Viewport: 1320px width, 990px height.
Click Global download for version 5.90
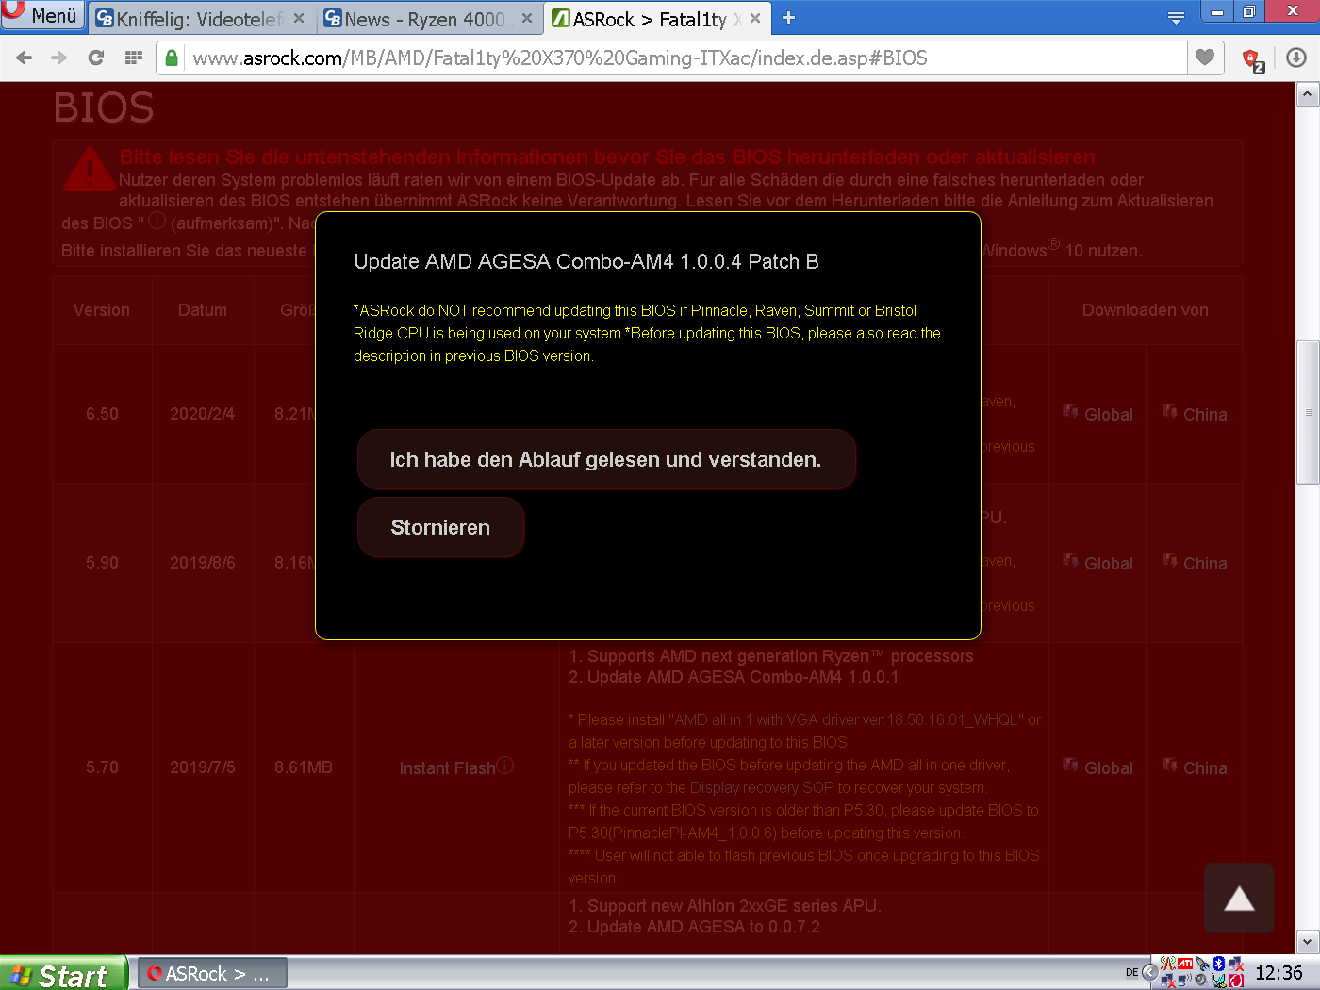click(1098, 563)
